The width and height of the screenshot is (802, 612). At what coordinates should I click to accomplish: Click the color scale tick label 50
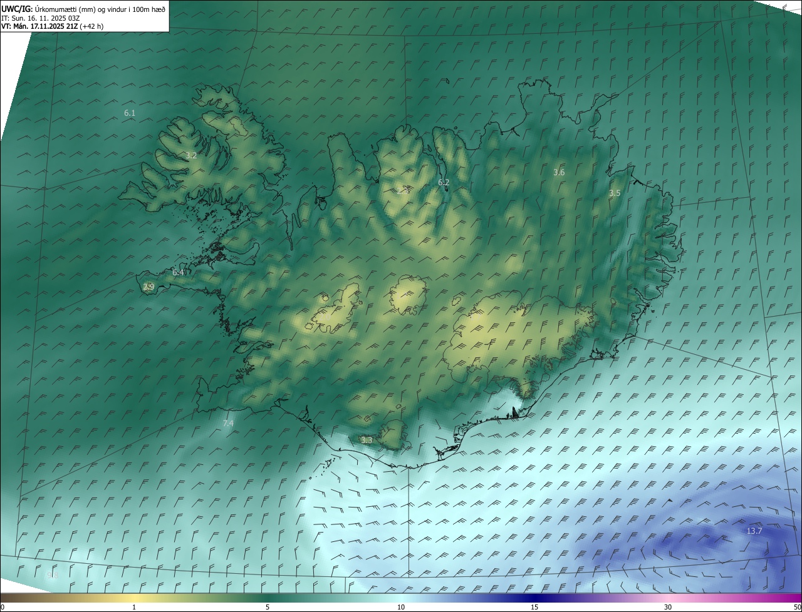(796, 607)
